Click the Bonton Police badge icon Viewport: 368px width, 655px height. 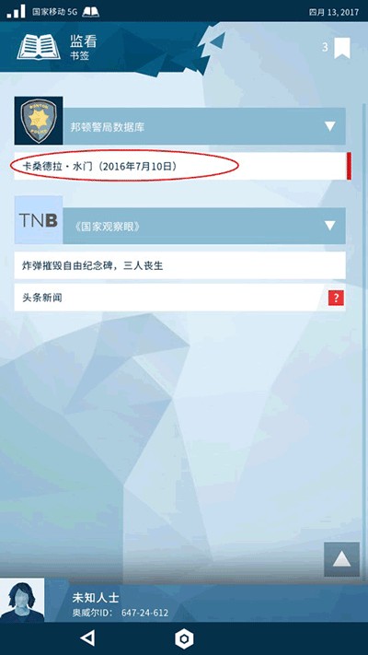39,121
